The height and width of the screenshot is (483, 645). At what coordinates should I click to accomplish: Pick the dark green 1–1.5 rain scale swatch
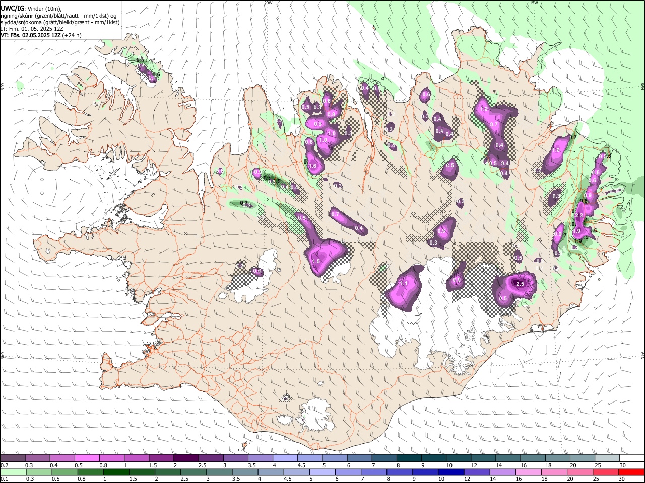coord(116,472)
